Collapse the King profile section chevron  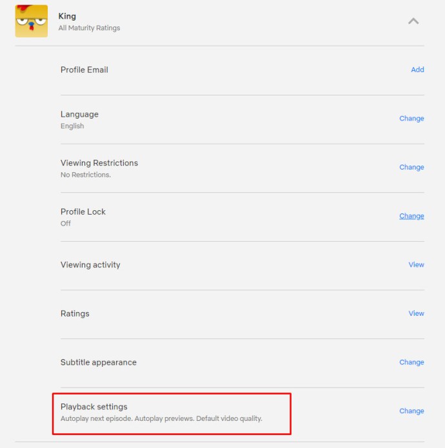413,21
